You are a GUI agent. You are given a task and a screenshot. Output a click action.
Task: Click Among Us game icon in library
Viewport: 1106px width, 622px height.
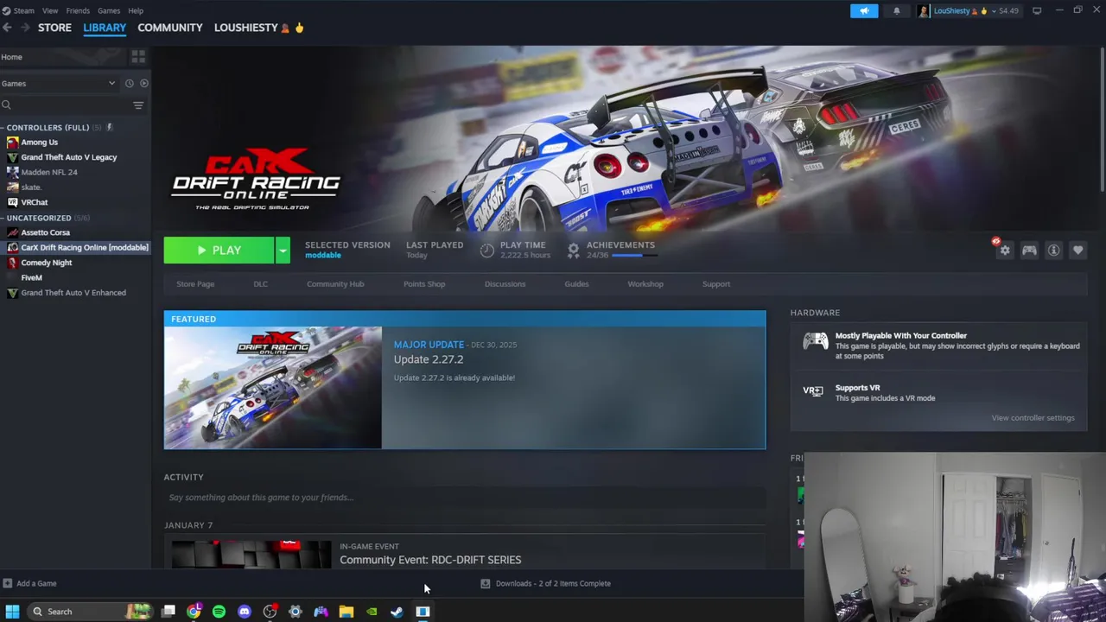12,143
